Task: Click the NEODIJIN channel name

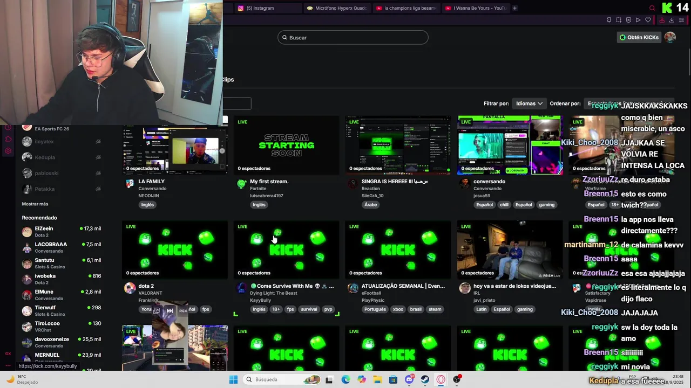Action: coord(148,196)
